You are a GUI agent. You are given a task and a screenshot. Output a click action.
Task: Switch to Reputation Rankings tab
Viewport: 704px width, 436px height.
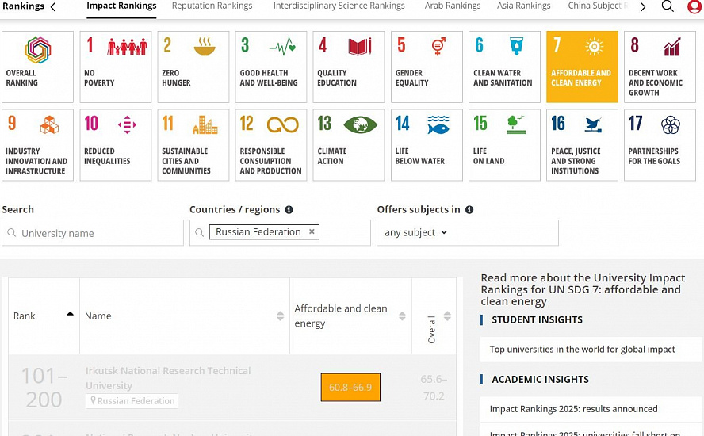click(212, 6)
